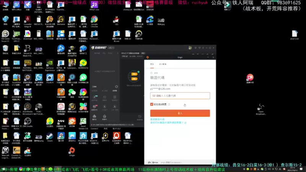Open Counter-Strike Global Offensive shortcut
The height and width of the screenshot is (172, 306).
[x=16, y=153]
